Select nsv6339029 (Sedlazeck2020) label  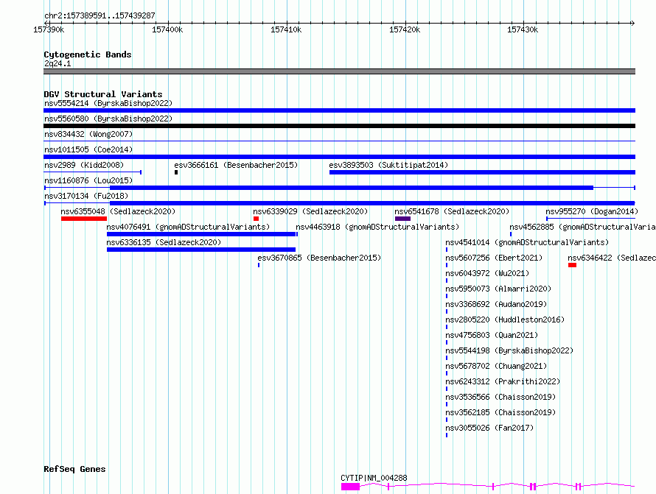click(x=310, y=211)
